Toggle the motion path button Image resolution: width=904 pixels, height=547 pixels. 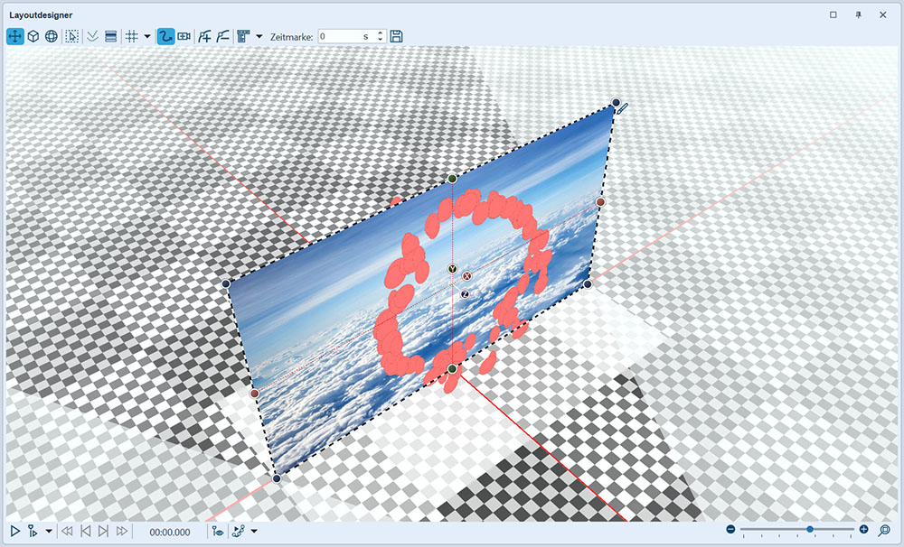(x=165, y=36)
